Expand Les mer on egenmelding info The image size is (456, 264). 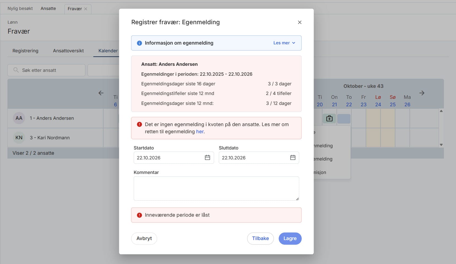click(284, 43)
